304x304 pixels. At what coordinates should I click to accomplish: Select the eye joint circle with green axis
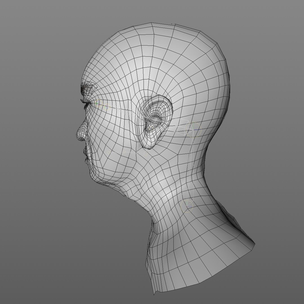point(99,103)
